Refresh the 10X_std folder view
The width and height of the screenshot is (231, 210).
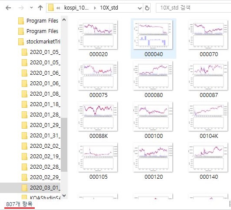coord(147,8)
